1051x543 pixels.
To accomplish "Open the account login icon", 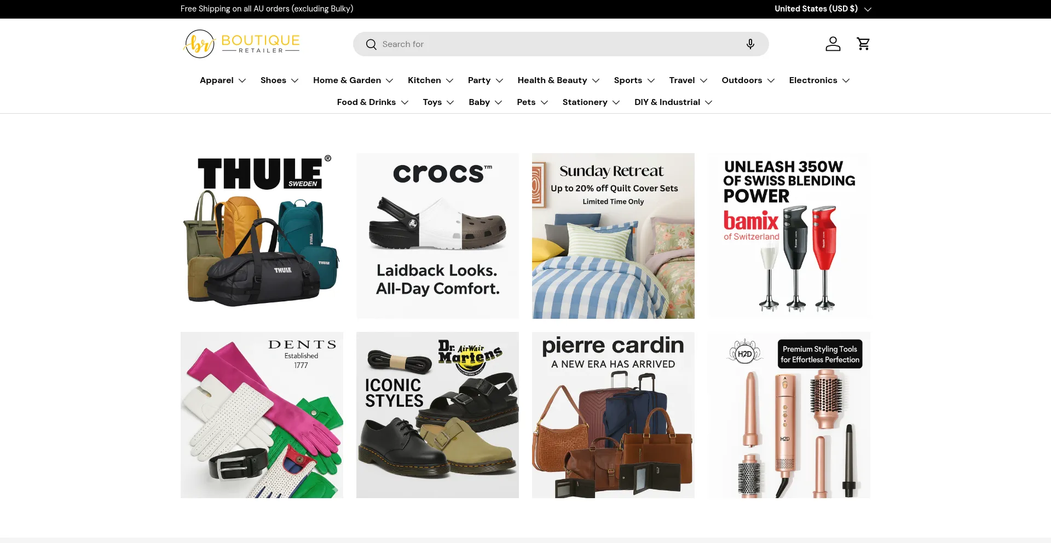I will (x=833, y=44).
